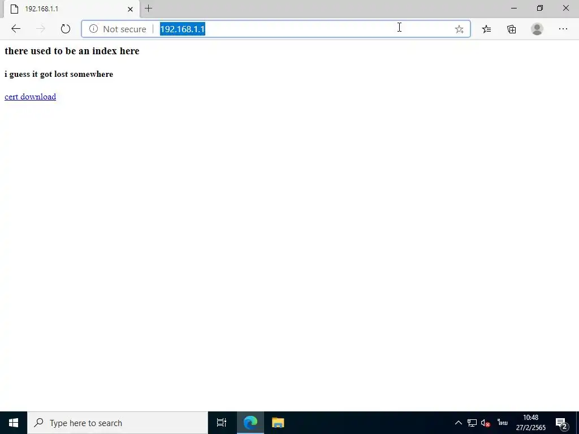View site information icon in address bar
This screenshot has height=434, width=579.
[x=93, y=29]
